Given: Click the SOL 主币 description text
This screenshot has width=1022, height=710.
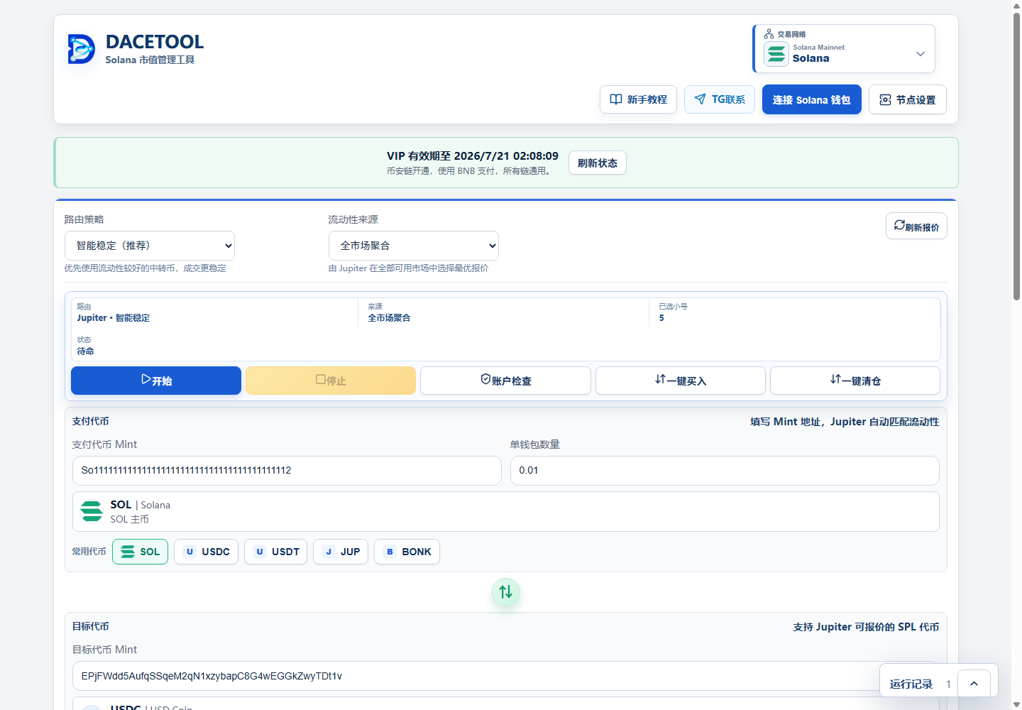Looking at the screenshot, I should pyautogui.click(x=130, y=519).
